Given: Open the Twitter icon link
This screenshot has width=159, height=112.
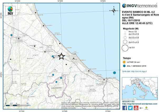Looking at the screenshot, I should click(131, 108).
